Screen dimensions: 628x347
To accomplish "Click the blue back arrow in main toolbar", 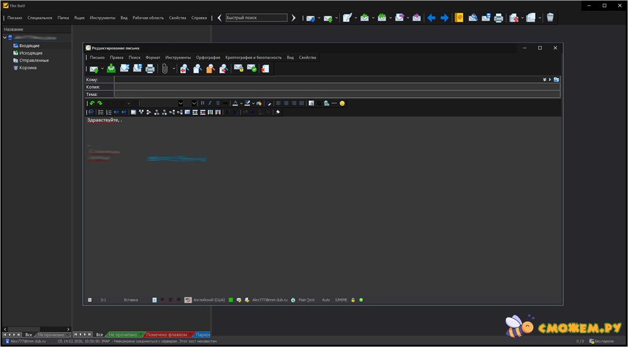I will tap(431, 18).
